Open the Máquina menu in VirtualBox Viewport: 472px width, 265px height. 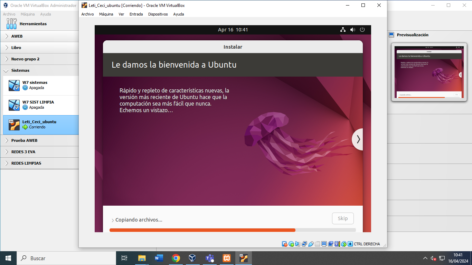point(106,14)
